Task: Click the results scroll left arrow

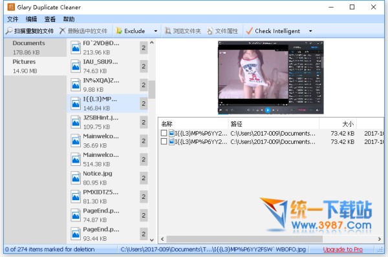Action: (x=162, y=239)
